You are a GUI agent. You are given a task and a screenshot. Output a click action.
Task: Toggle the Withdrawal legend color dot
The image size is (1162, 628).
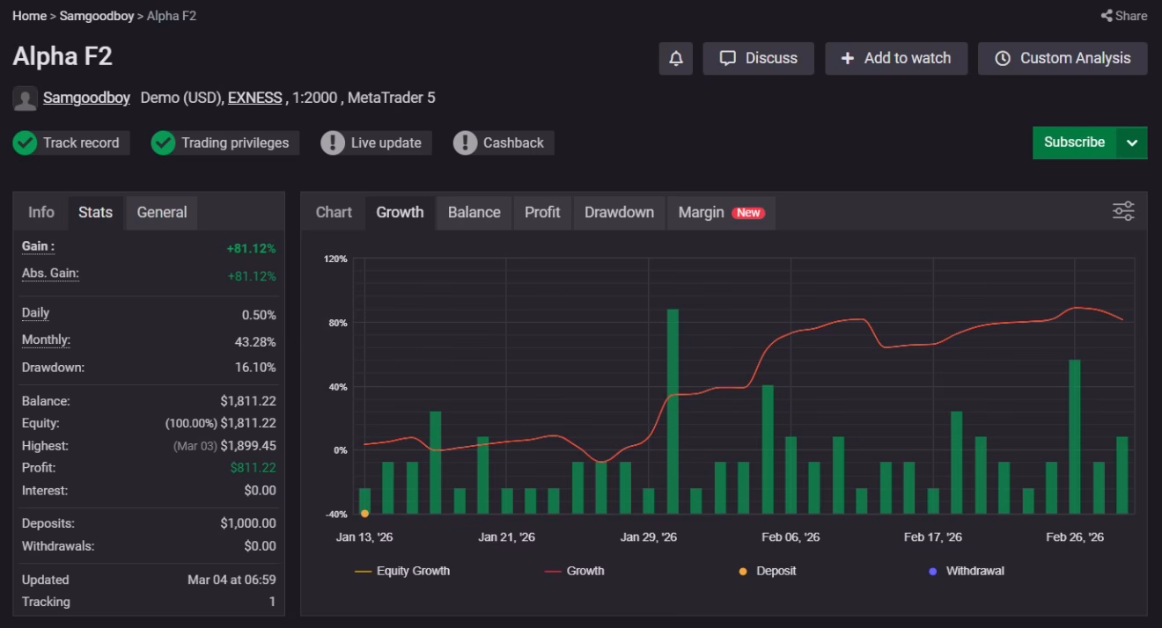(932, 571)
